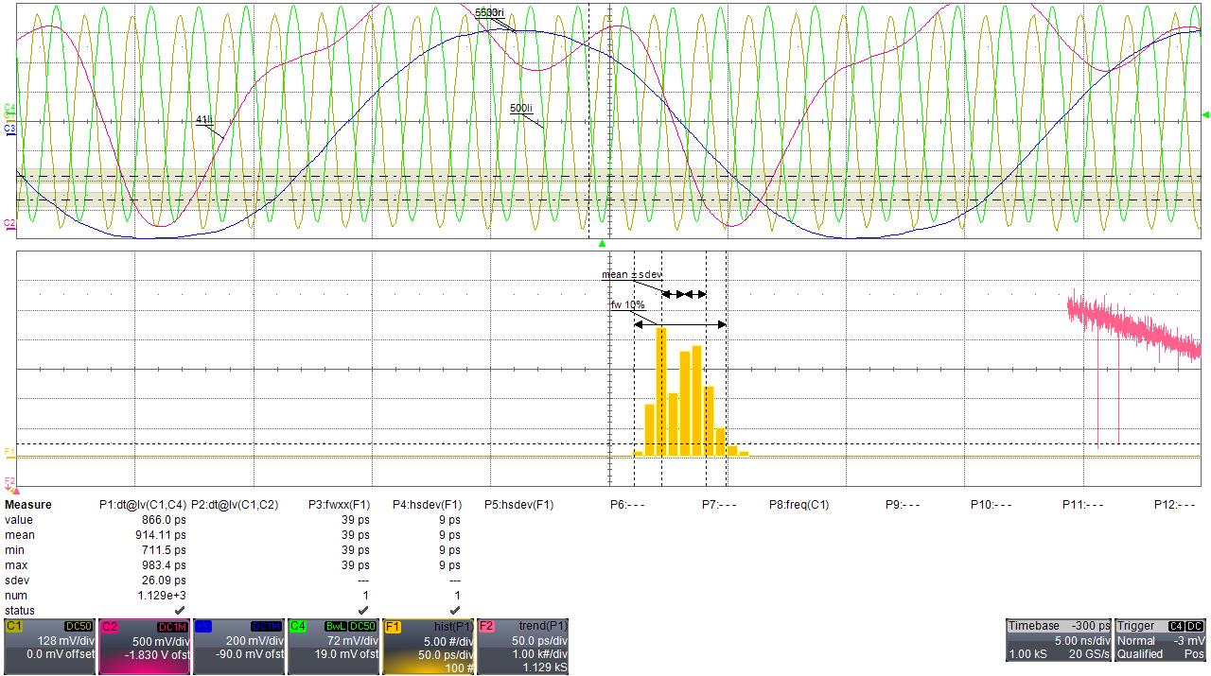Select the P4:hsdev(F1) parameter header

click(427, 505)
